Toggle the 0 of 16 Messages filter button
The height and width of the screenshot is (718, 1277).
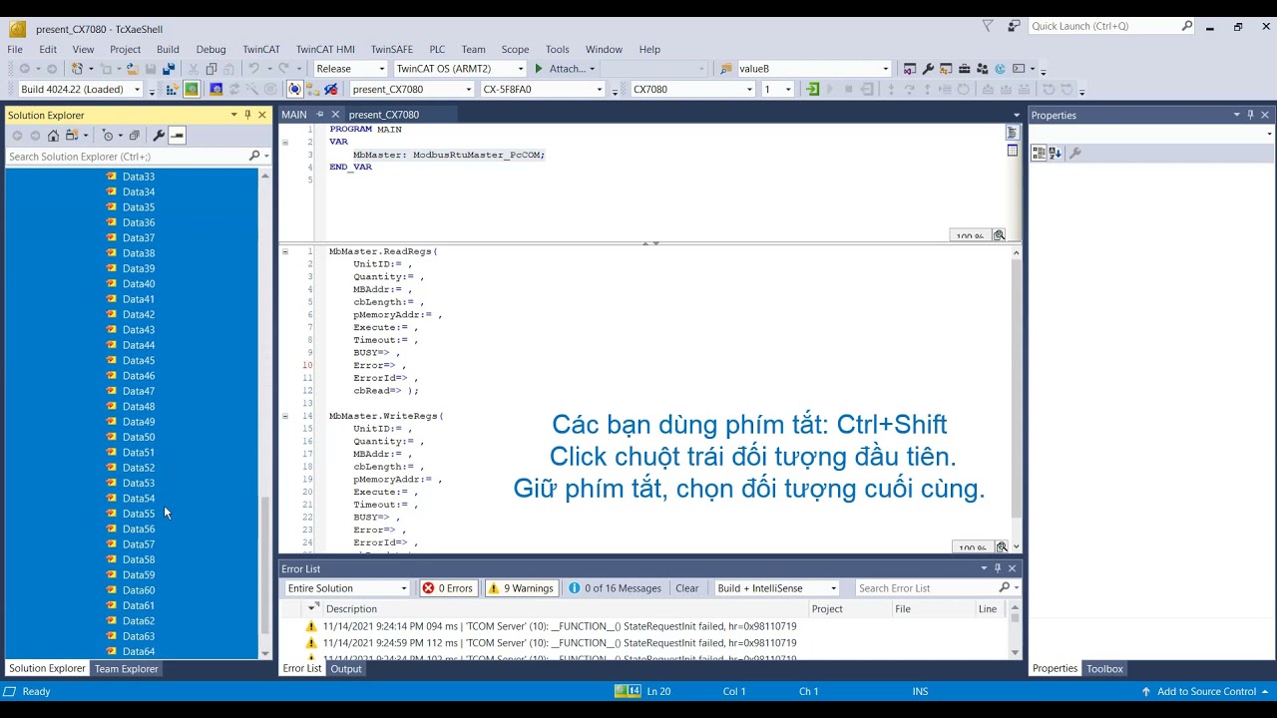615,588
